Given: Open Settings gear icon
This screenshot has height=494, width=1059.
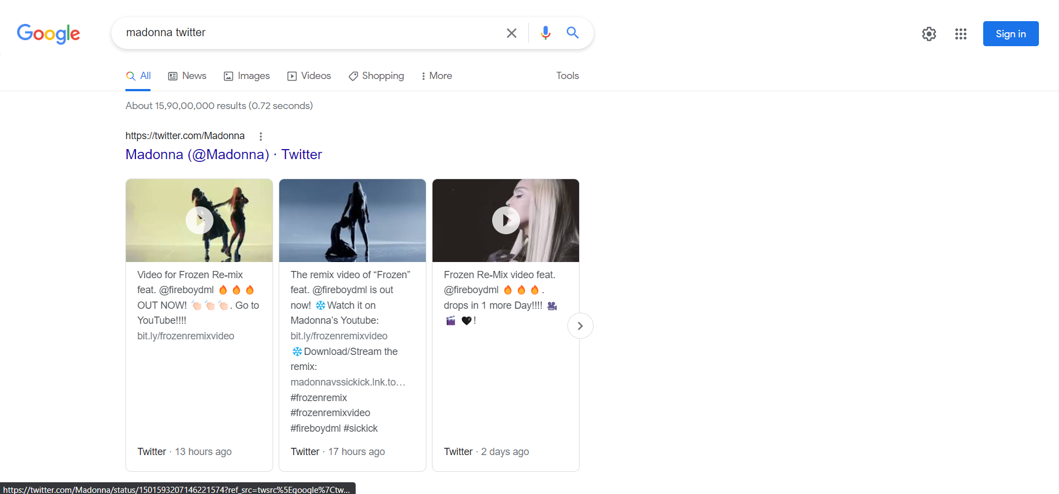Looking at the screenshot, I should point(929,34).
